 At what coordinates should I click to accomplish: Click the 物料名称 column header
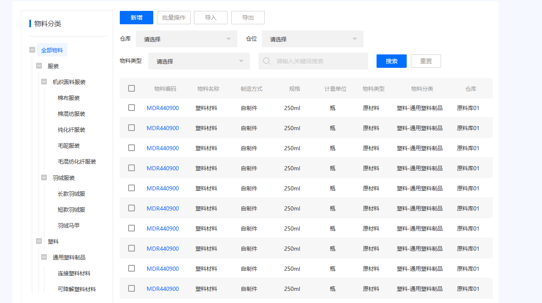tap(208, 89)
